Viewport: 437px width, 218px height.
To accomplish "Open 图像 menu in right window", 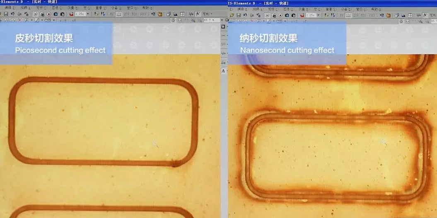I will 289,9.
